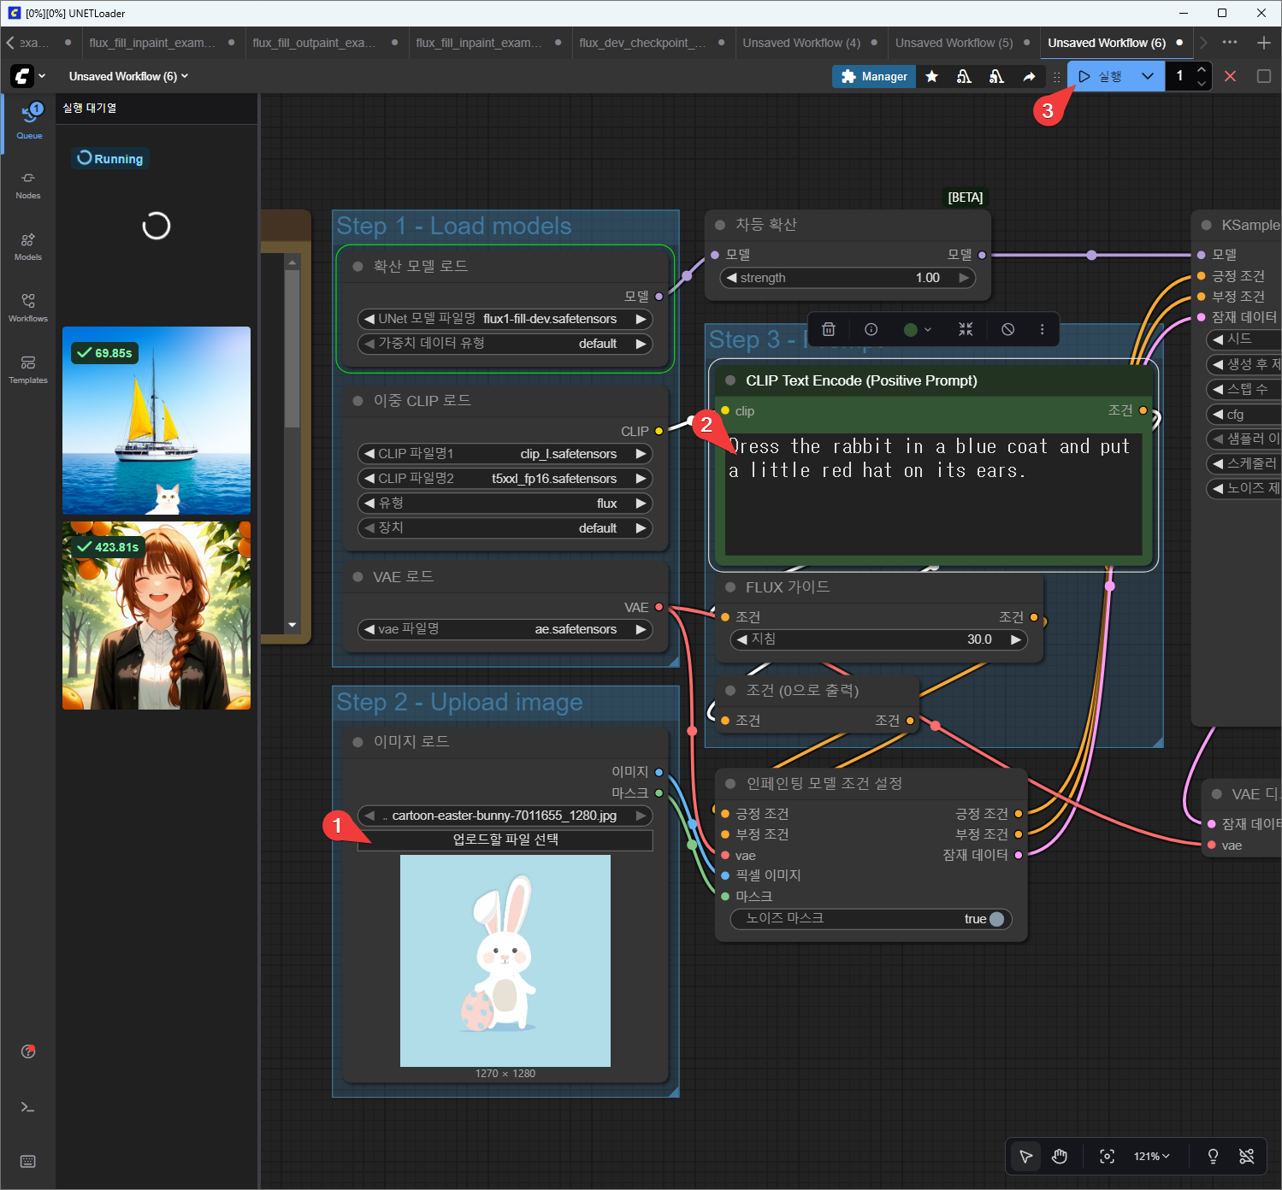
Task: Toggle the console terminal panel icon
Action: click(x=28, y=1107)
